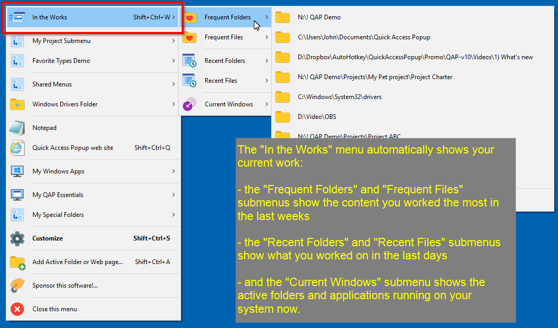The image size is (558, 328).
Task: Expand the In the Works submenu arrow
Action: point(174,17)
